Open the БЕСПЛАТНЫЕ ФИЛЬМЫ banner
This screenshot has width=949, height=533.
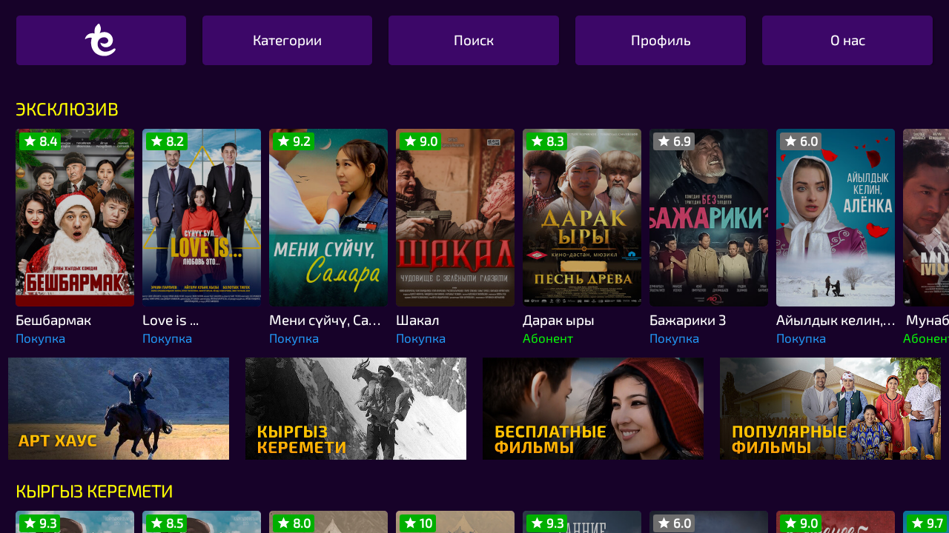click(x=593, y=409)
